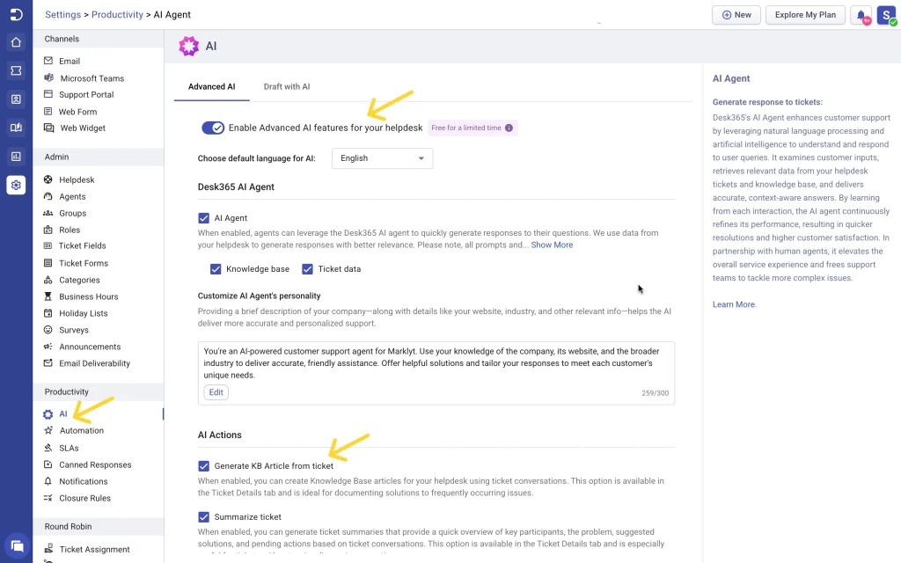The width and height of the screenshot is (901, 563).
Task: Click the Closure Rules icon
Action: (x=48, y=498)
